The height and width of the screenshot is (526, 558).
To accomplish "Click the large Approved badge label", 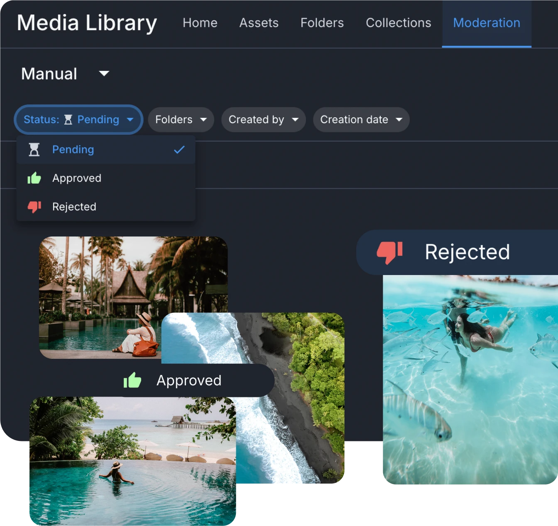I will click(189, 380).
